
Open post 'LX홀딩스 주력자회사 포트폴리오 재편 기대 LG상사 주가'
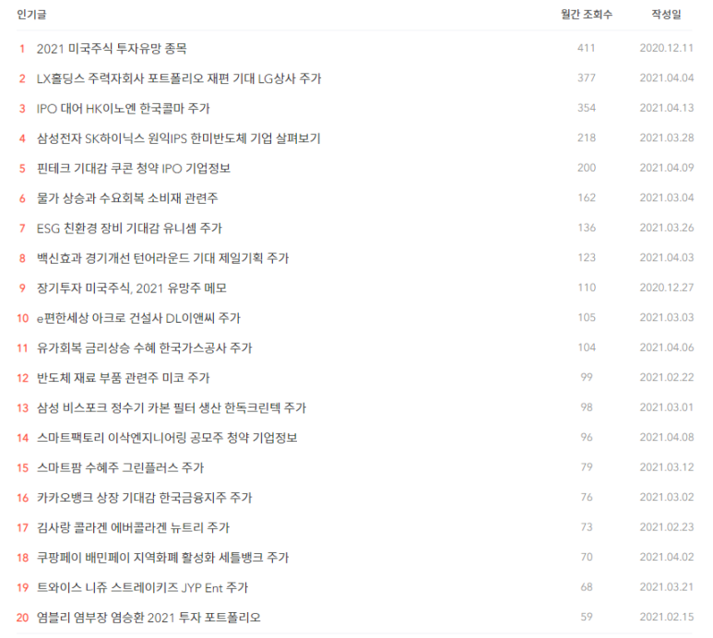[179, 78]
